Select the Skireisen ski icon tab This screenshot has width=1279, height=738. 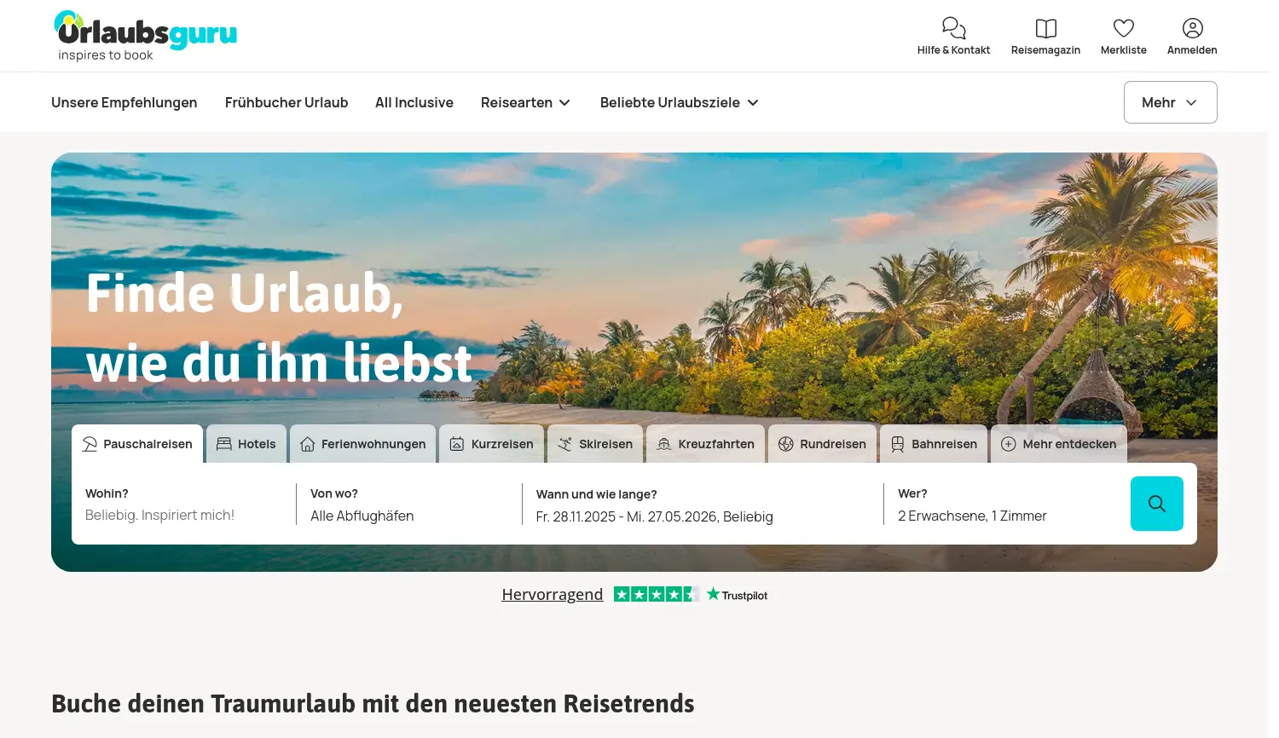(x=595, y=444)
